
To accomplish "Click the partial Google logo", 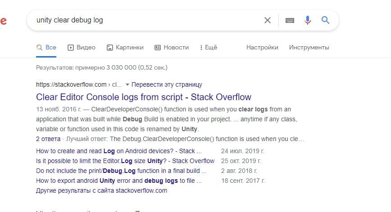I will coord(3,21).
